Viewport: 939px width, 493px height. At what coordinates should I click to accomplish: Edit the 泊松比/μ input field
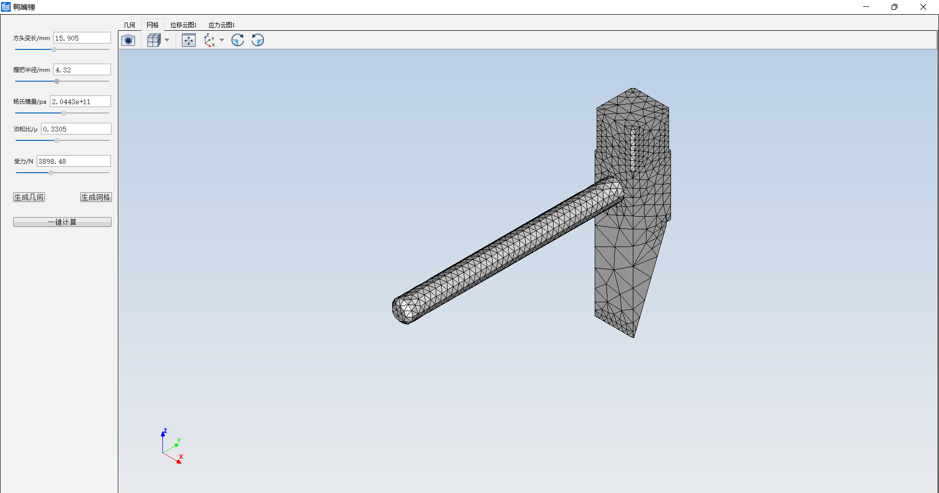(x=76, y=129)
